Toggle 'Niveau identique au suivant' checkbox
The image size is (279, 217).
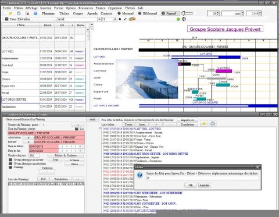pos(10,160)
